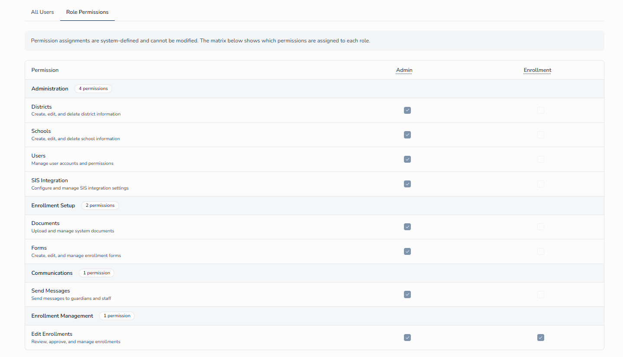
Task: Click the Enrollment Setup group heading
Action: (x=53, y=206)
